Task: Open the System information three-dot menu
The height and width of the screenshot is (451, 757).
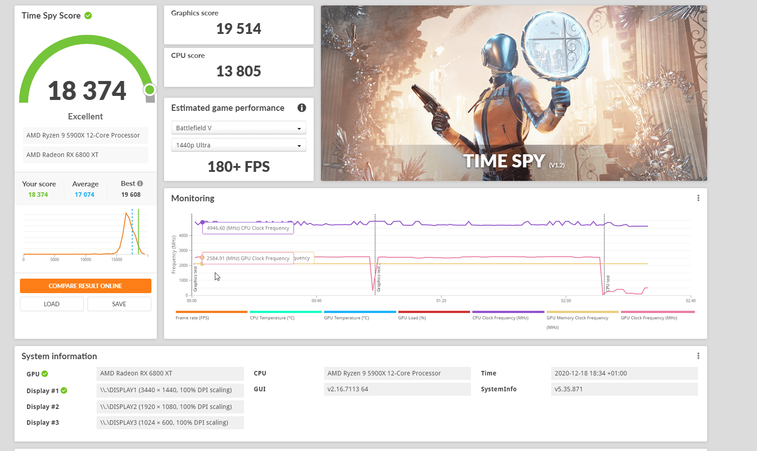Action: pos(698,356)
